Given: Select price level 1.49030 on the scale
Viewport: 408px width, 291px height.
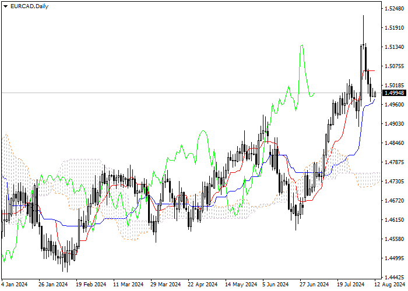Looking at the screenshot, I should pos(394,123).
